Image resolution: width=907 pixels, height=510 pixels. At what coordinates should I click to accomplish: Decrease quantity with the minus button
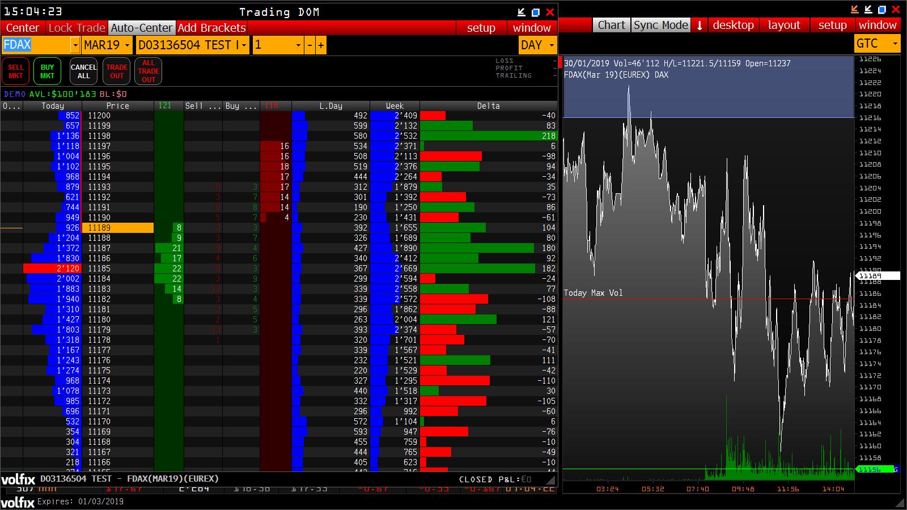310,45
